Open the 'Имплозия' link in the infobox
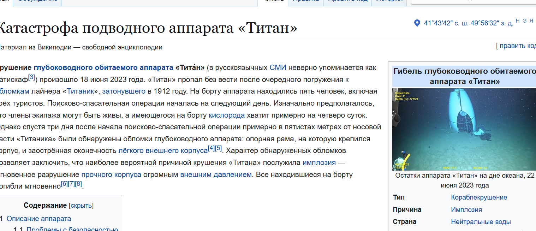 pyautogui.click(x=466, y=210)
